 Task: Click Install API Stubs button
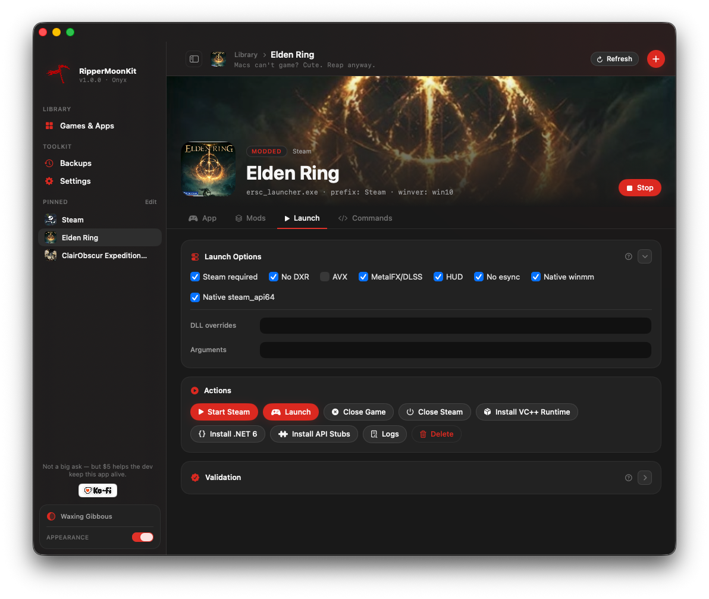coord(314,434)
